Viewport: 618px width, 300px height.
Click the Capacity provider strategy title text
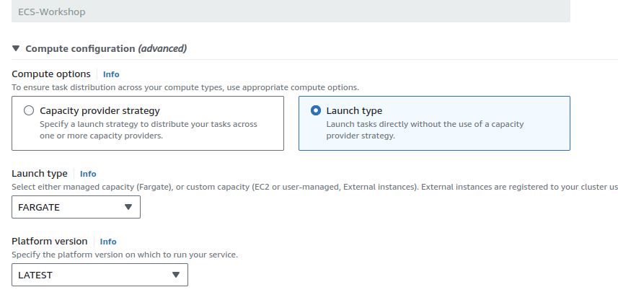(100, 111)
